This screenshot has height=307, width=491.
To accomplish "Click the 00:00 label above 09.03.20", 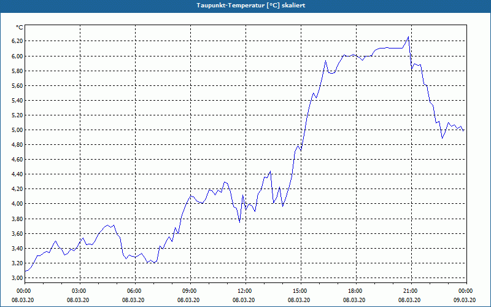I will pos(466,291).
